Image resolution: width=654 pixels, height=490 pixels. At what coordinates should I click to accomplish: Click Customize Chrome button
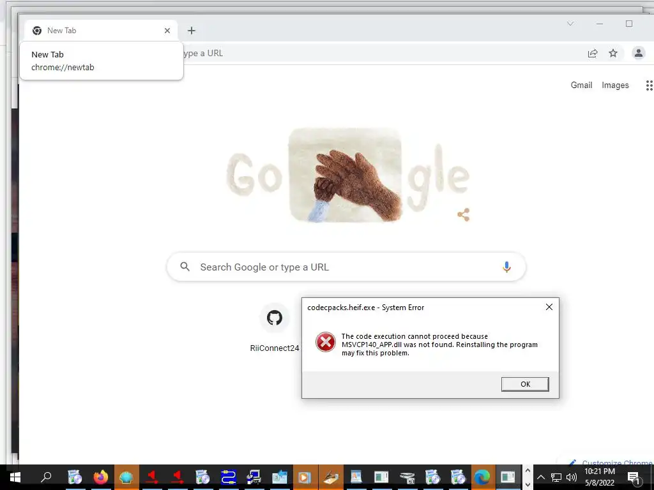pyautogui.click(x=610, y=463)
